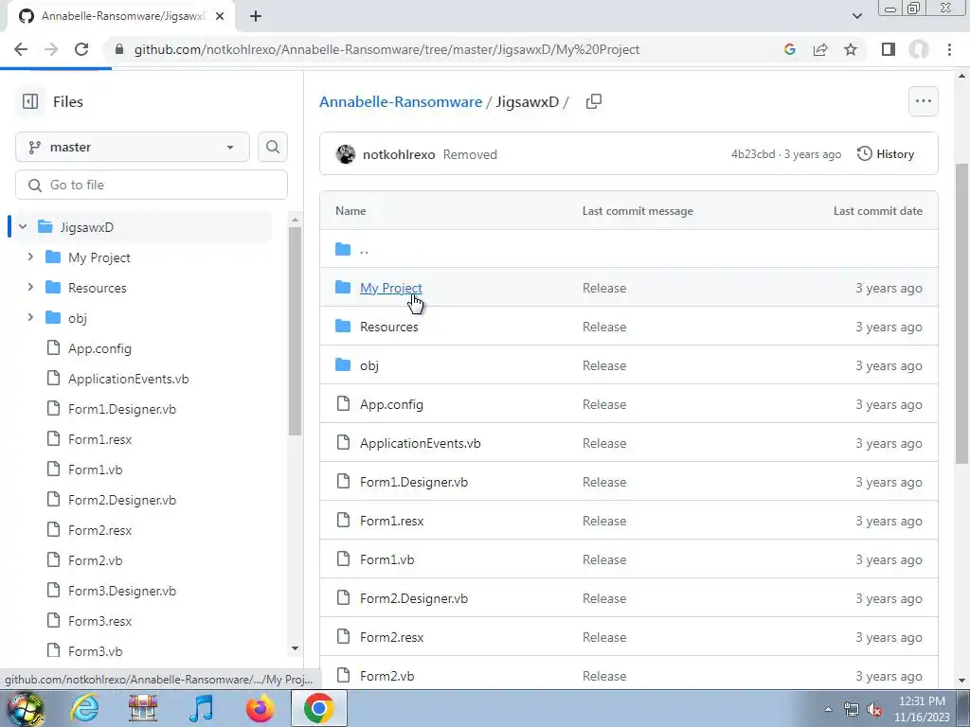Click the address bar URL
970x727 pixels.
click(x=386, y=49)
